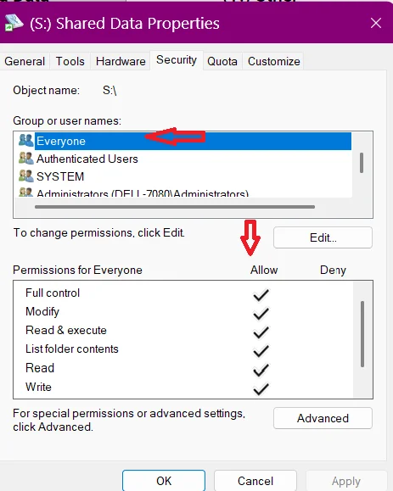393x491 pixels.
Task: Click the Write Allow checkmark
Action: point(261,389)
